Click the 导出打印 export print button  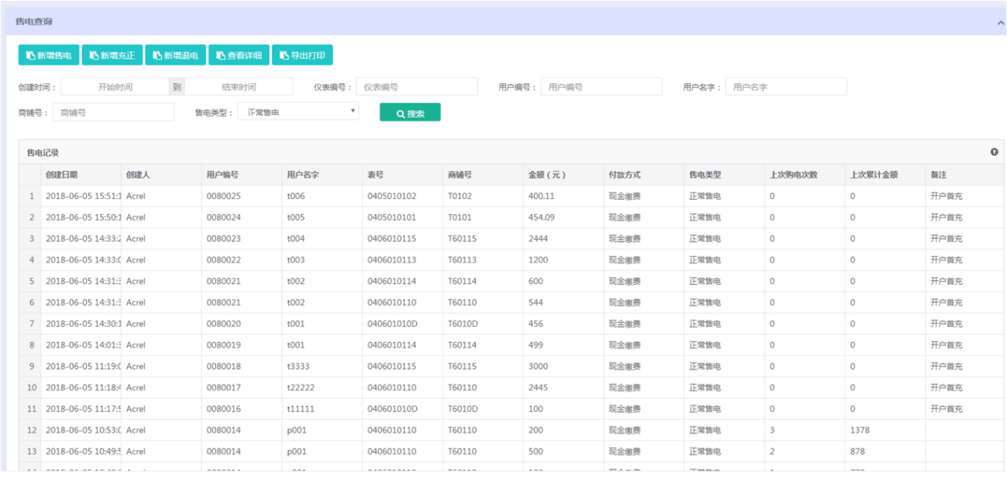[303, 55]
